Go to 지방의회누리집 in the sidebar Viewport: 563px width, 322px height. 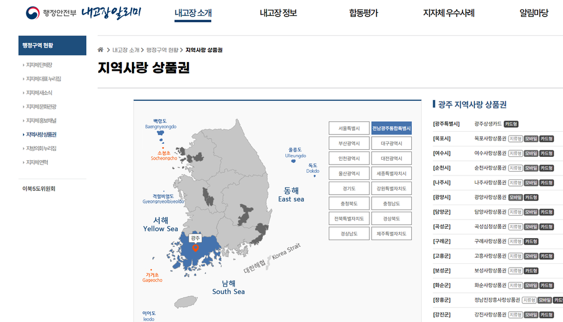(x=41, y=148)
